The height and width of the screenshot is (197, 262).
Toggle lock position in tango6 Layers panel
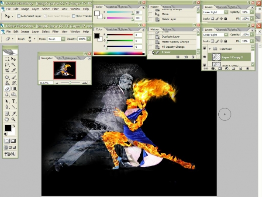click(x=221, y=41)
